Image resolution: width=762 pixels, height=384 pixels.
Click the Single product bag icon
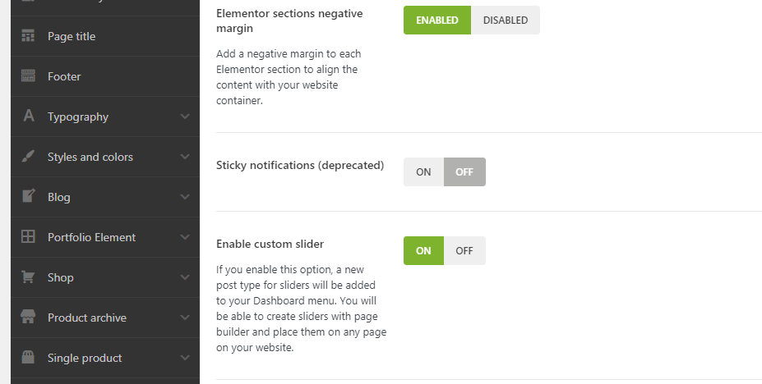pyautogui.click(x=29, y=358)
